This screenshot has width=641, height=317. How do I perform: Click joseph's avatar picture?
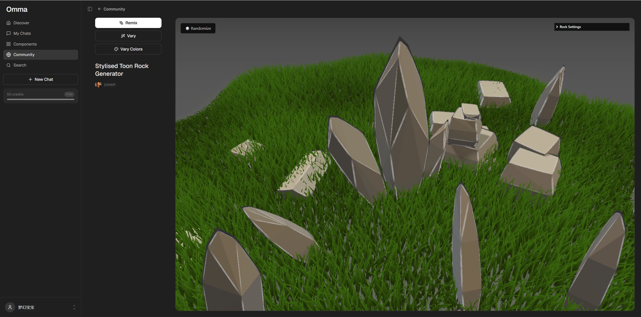click(x=98, y=84)
